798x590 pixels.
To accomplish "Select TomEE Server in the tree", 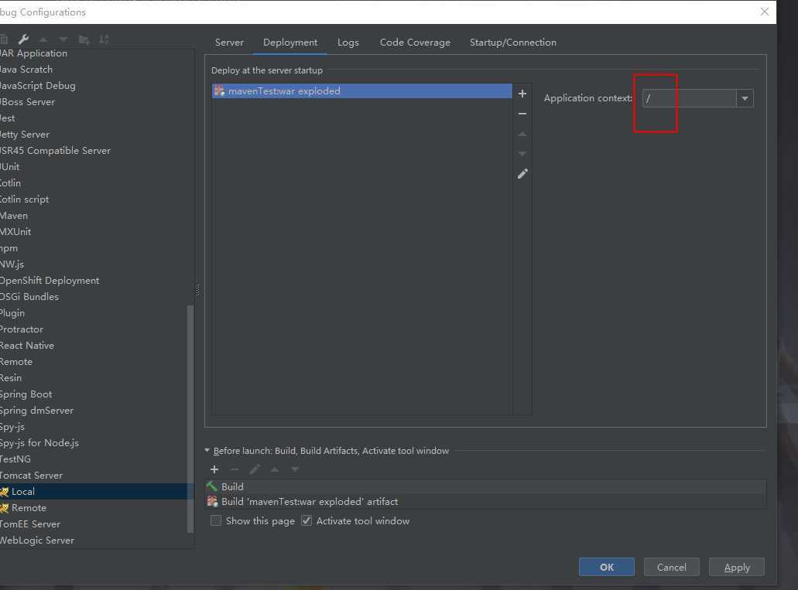I will pos(30,524).
